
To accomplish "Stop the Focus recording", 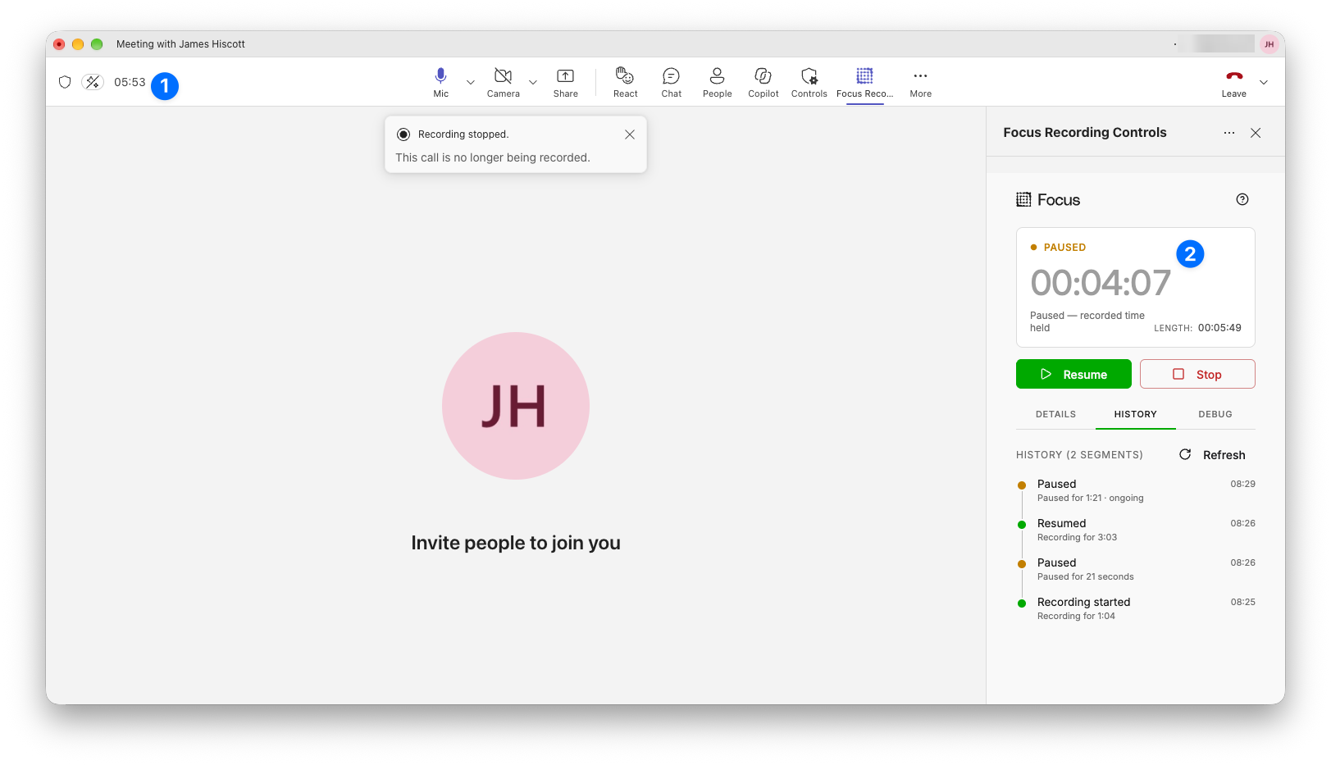I will point(1197,374).
